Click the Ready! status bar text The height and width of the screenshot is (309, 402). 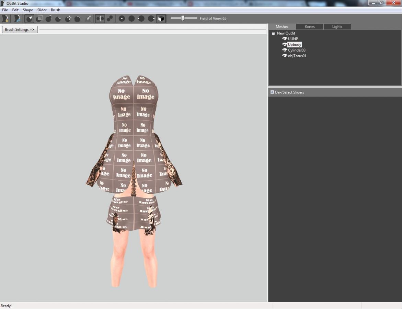[6, 306]
